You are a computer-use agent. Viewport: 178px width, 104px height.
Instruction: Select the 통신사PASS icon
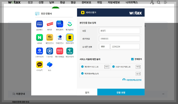click(60, 51)
